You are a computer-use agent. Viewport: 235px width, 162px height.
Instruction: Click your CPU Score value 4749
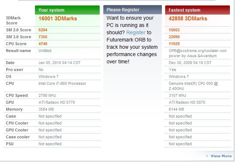coord(43,44)
